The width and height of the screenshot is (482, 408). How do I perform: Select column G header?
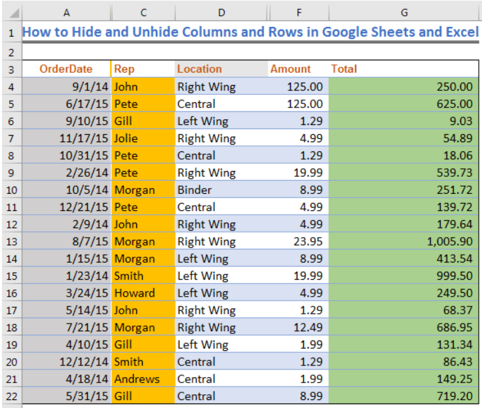click(x=404, y=12)
